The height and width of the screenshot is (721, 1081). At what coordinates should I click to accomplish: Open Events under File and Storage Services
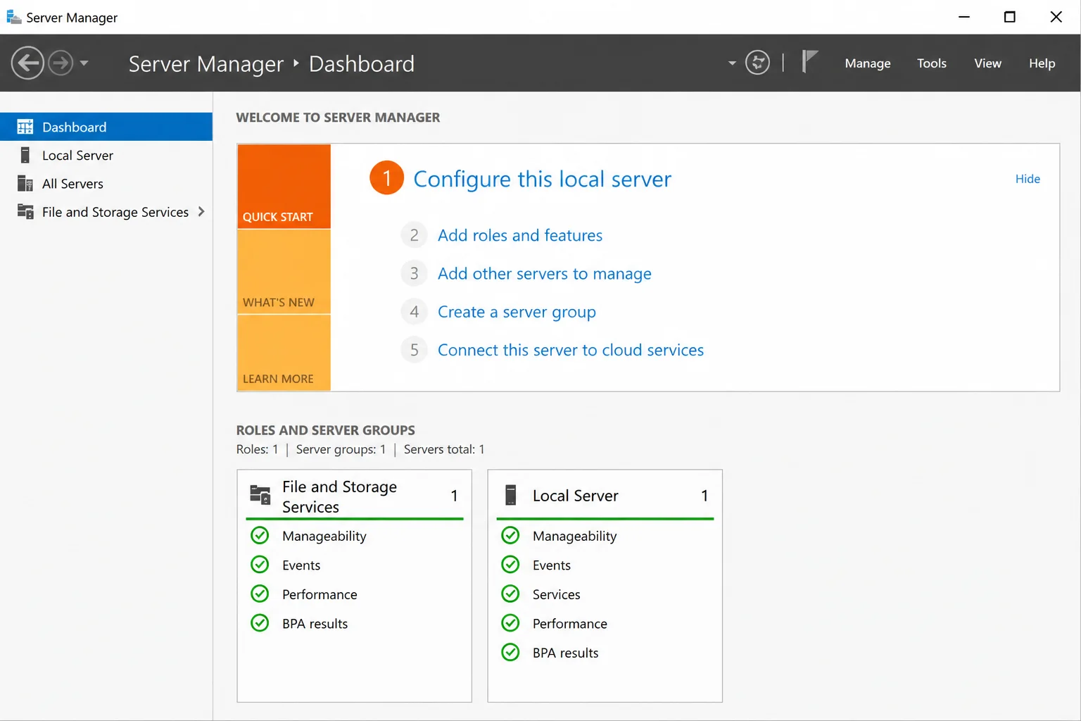[x=301, y=565]
